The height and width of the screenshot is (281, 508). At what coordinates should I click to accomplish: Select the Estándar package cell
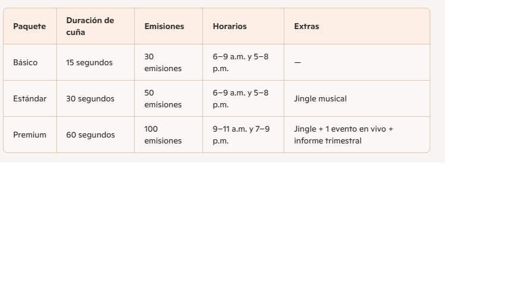coord(30,99)
